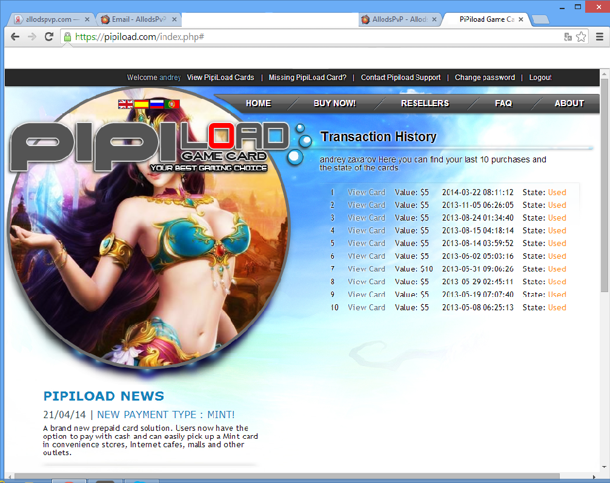View Card for transaction 5
Image resolution: width=610 pixels, height=483 pixels.
pos(366,243)
